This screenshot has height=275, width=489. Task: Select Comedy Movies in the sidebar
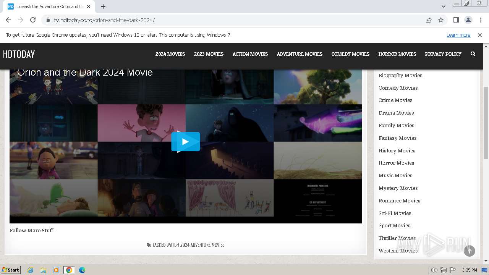pos(398,88)
